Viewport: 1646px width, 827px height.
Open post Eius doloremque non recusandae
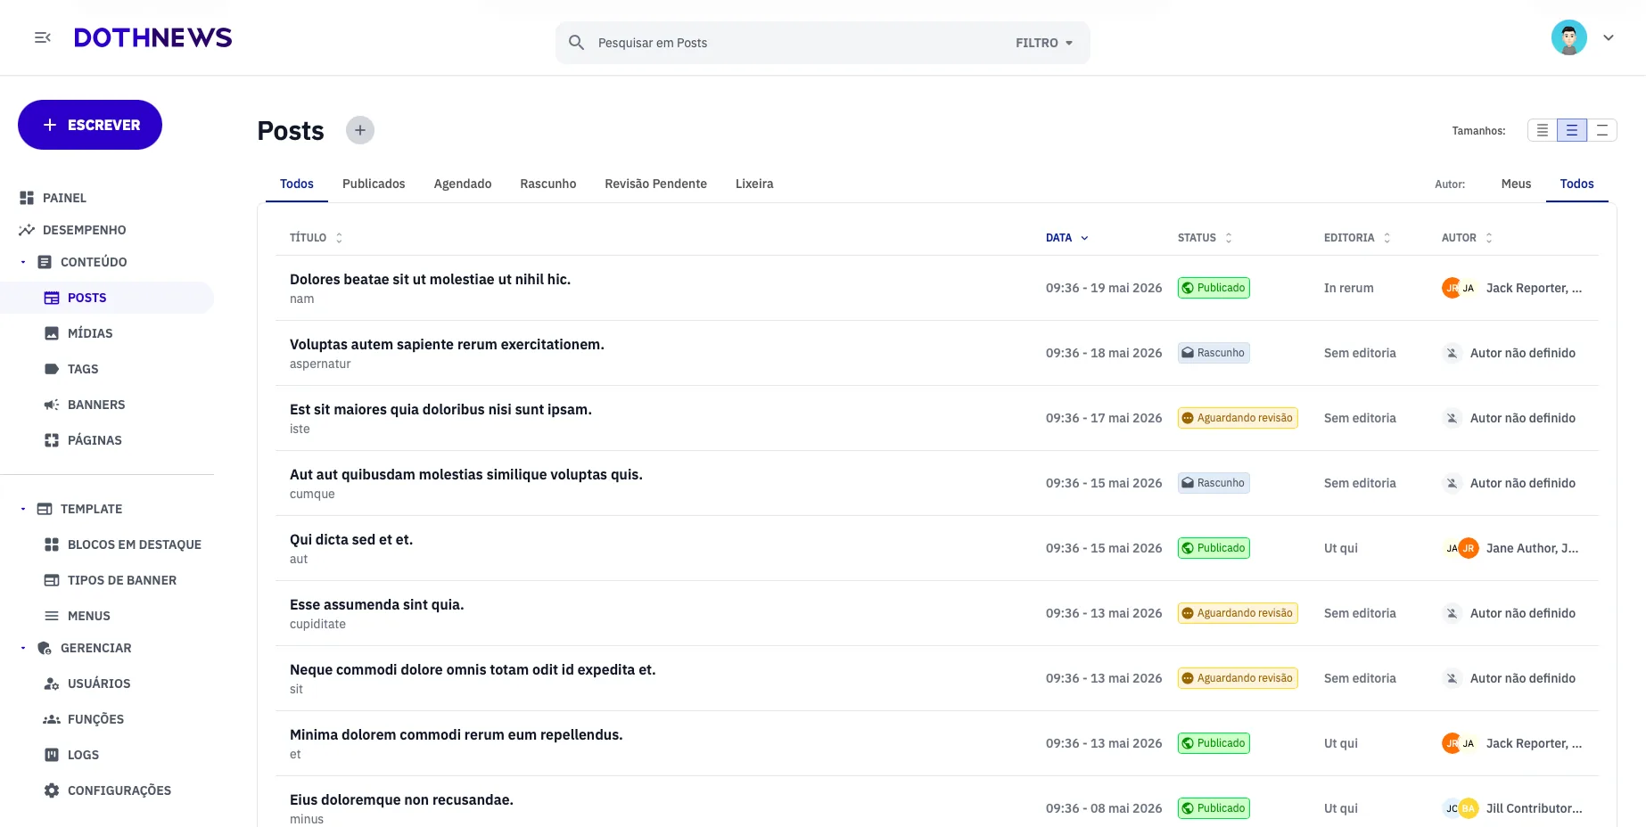coord(401,799)
